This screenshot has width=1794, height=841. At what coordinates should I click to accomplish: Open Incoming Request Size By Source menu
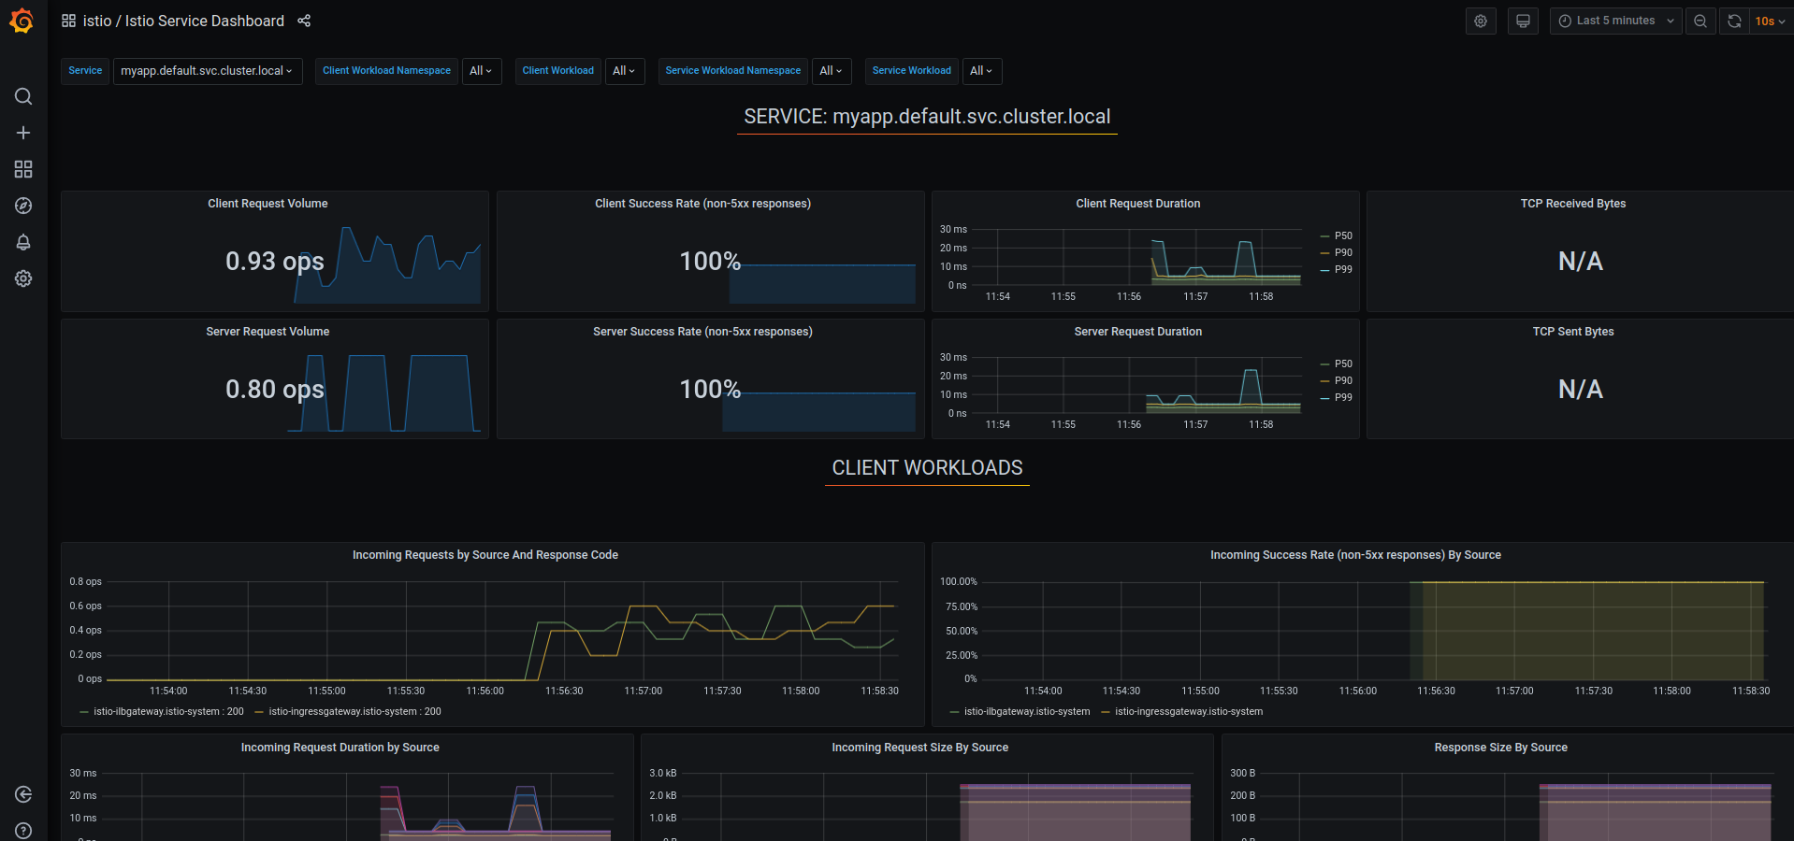[919, 748]
